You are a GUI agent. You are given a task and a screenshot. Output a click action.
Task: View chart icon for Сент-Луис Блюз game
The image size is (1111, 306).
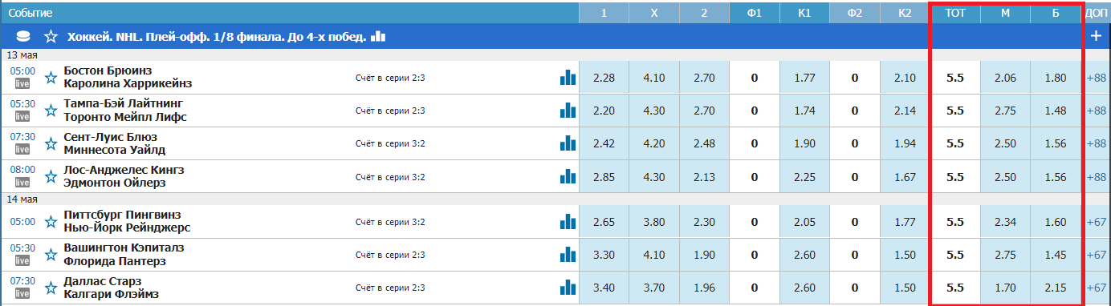[568, 143]
